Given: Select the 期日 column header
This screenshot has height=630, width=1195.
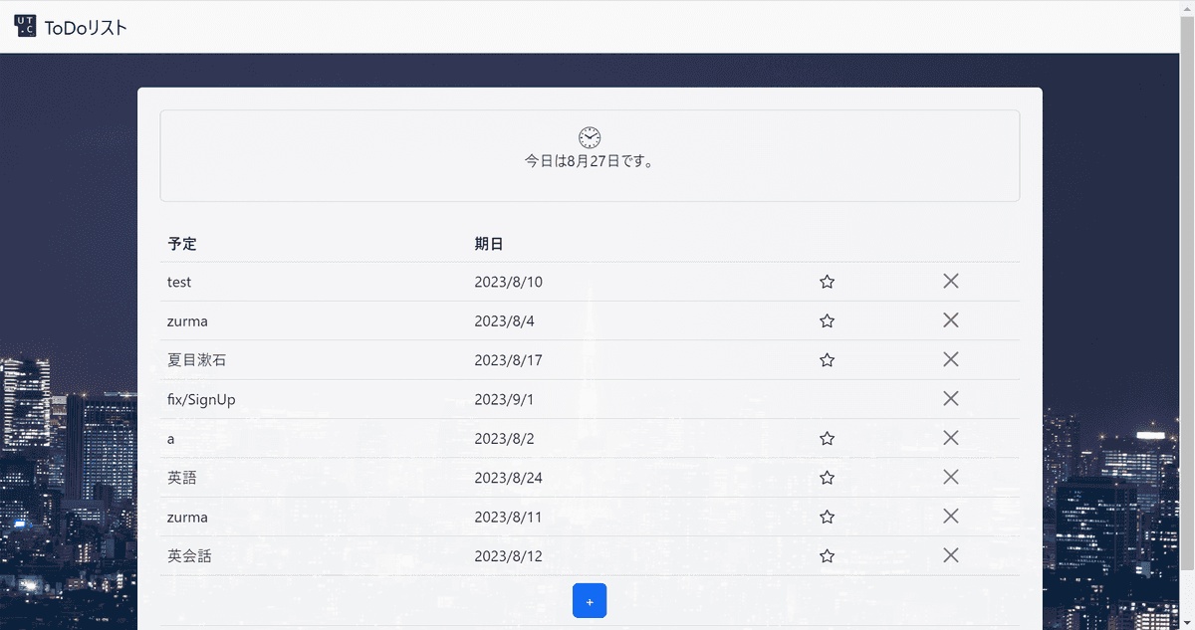Looking at the screenshot, I should click(x=487, y=243).
